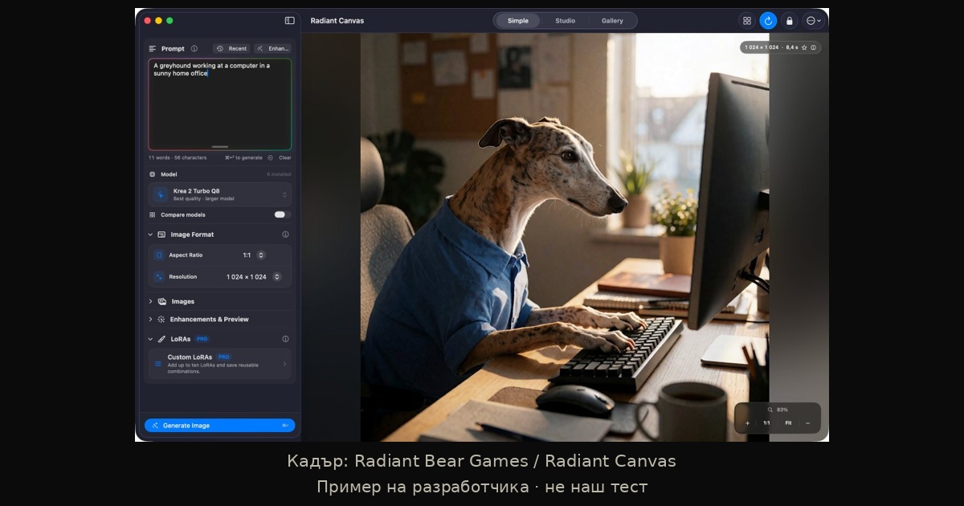
Task: Toggle the sidebar panel icon
Action: click(289, 20)
